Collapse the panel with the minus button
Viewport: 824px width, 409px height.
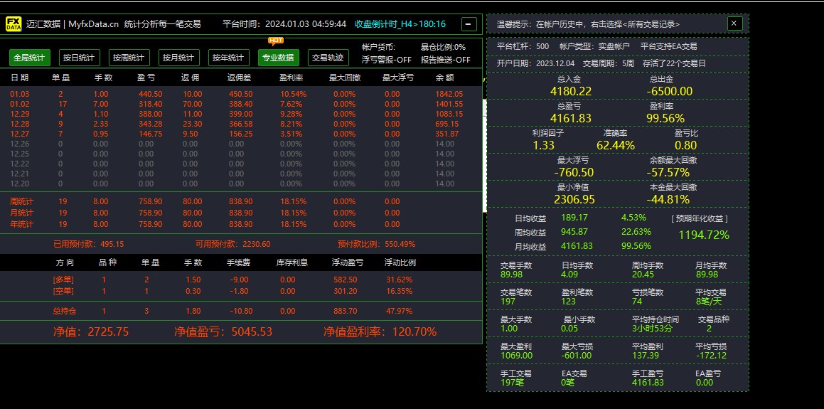(x=469, y=24)
